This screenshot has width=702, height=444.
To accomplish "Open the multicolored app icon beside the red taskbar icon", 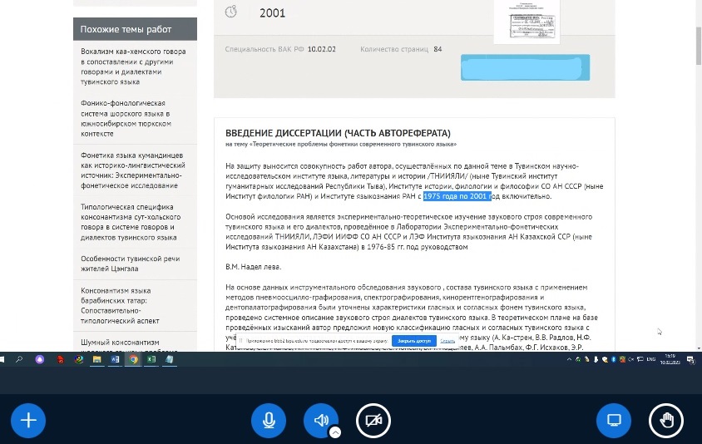I will click(x=79, y=359).
